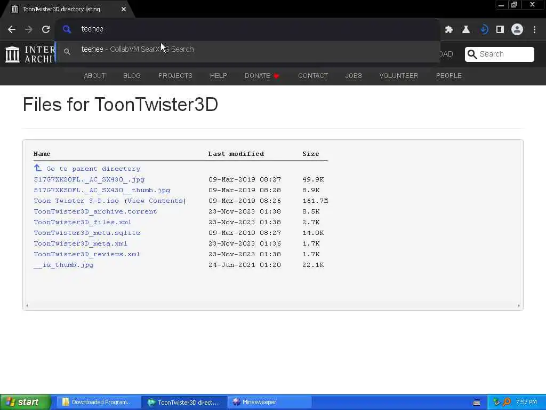Restore down the browser window
This screenshot has width=546, height=410.
(514, 5)
